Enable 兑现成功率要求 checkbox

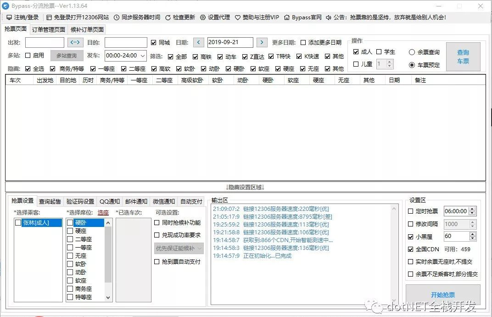[157, 235]
